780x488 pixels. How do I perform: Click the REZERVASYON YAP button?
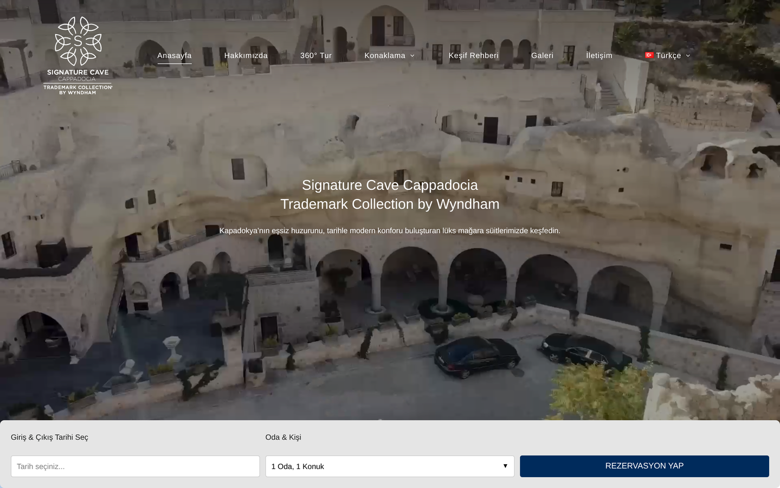tap(645, 466)
